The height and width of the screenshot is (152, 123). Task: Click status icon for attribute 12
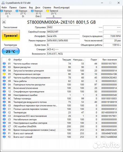coord(4,91)
